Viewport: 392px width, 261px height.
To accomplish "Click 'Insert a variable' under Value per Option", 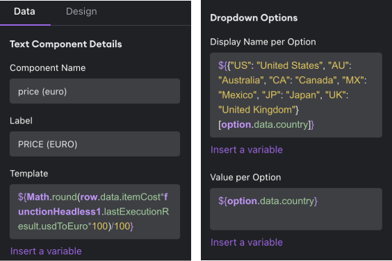I will coord(247,242).
